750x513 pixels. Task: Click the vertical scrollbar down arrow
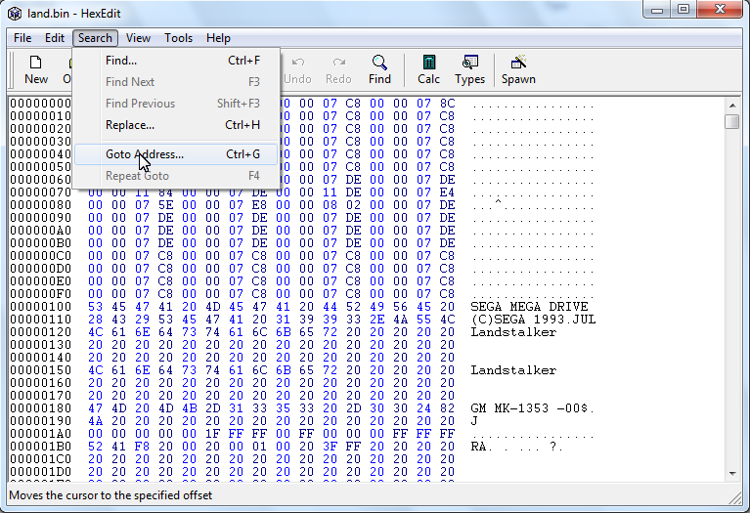(732, 472)
